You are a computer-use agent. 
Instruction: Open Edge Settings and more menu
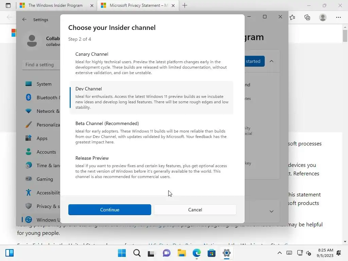[x=338, y=17]
